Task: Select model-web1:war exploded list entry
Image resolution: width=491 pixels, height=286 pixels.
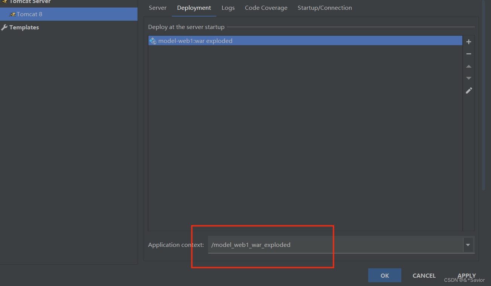Action: [x=305, y=41]
